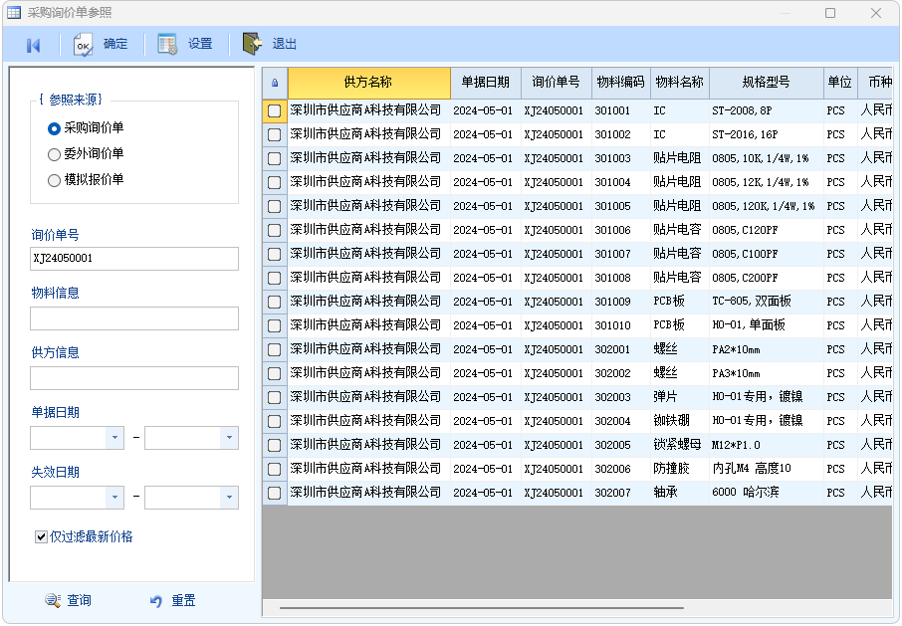
Task: Open 单据日期 end date dropdown
Action: pos(229,438)
